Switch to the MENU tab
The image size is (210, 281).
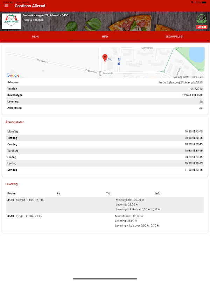[x=35, y=37]
